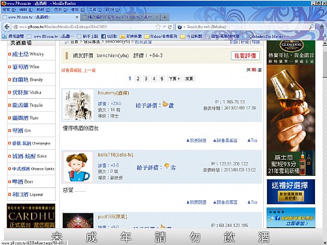Open the search engine dropdown in the search bar
The width and height of the screenshot is (327, 245).
tap(181, 27)
